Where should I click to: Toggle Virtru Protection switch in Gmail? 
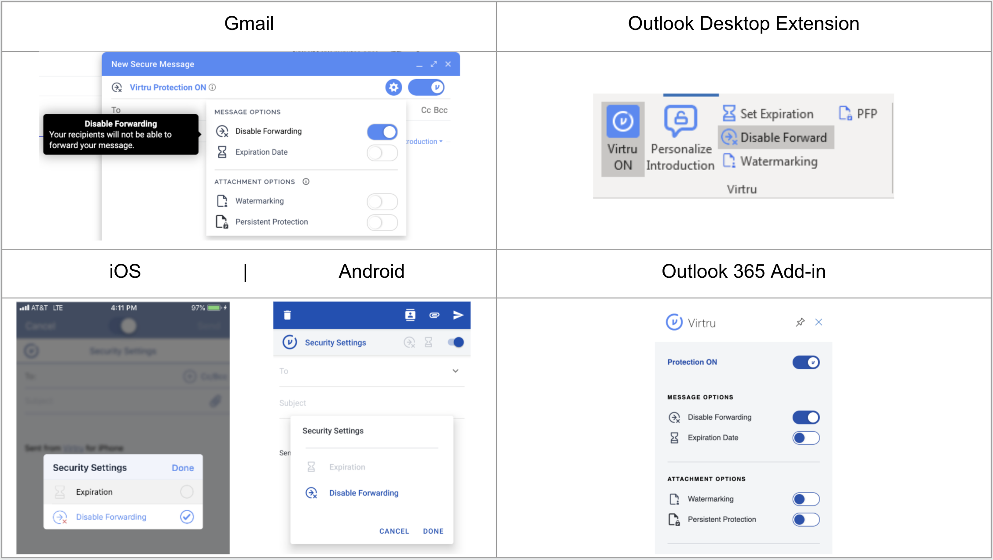pyautogui.click(x=426, y=87)
